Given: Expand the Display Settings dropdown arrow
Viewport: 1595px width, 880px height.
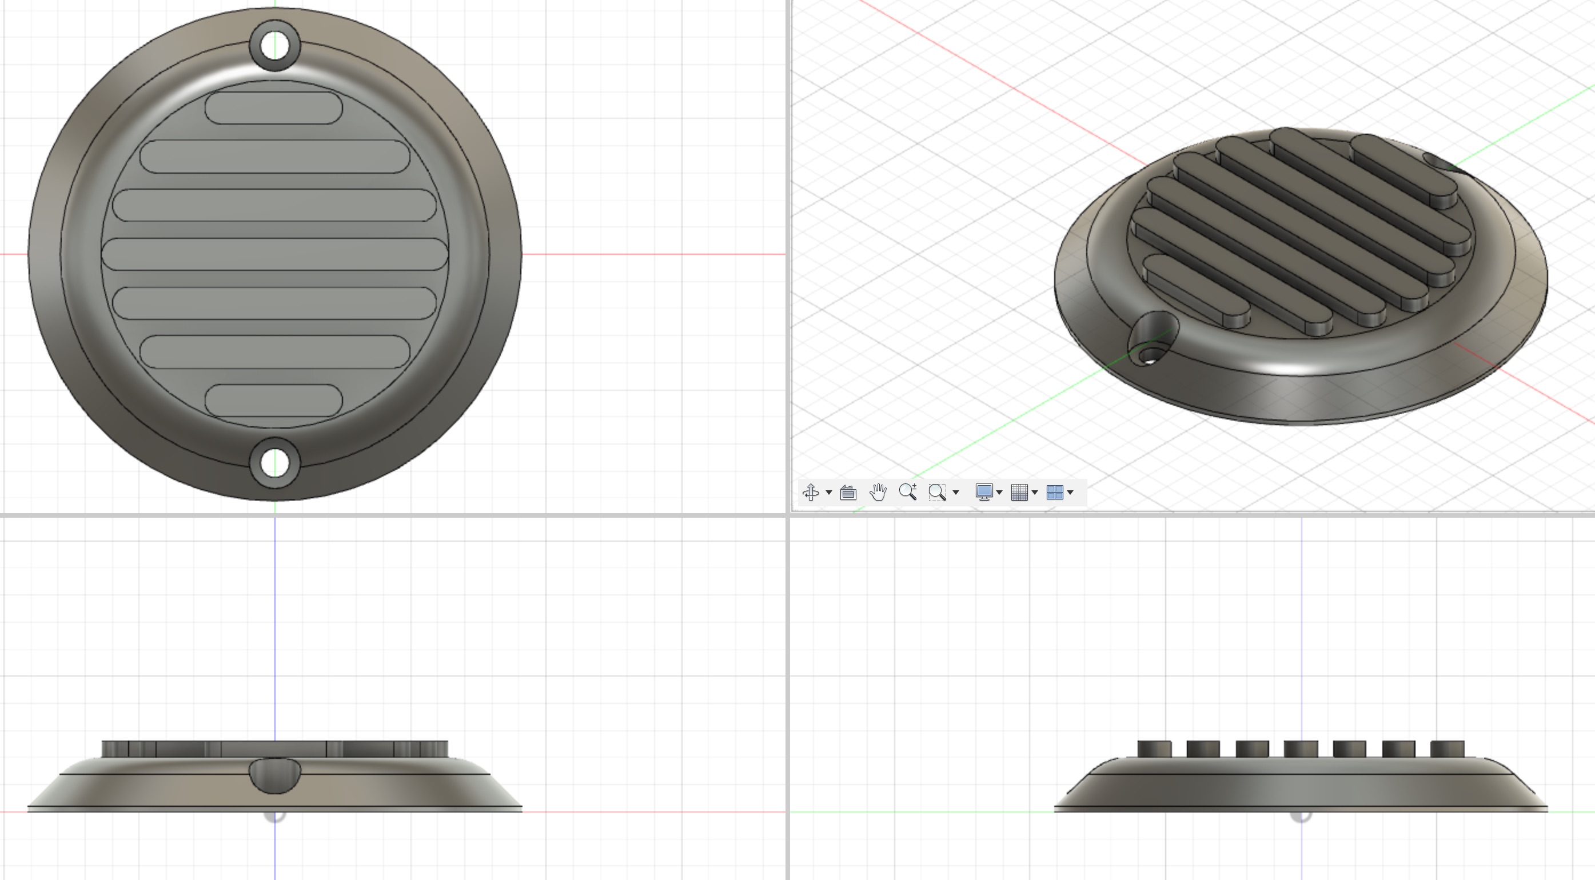Looking at the screenshot, I should pyautogui.click(x=999, y=493).
